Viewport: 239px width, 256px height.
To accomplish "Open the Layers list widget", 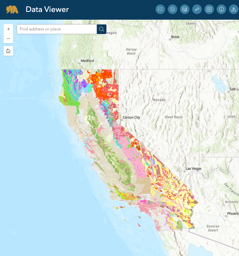I will [173, 9].
